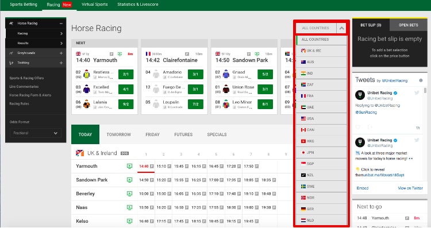
Task: Open Live Commentaries link
Action: tap(24, 87)
